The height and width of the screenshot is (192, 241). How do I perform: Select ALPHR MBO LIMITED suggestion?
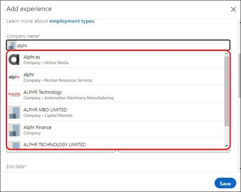tap(116, 112)
